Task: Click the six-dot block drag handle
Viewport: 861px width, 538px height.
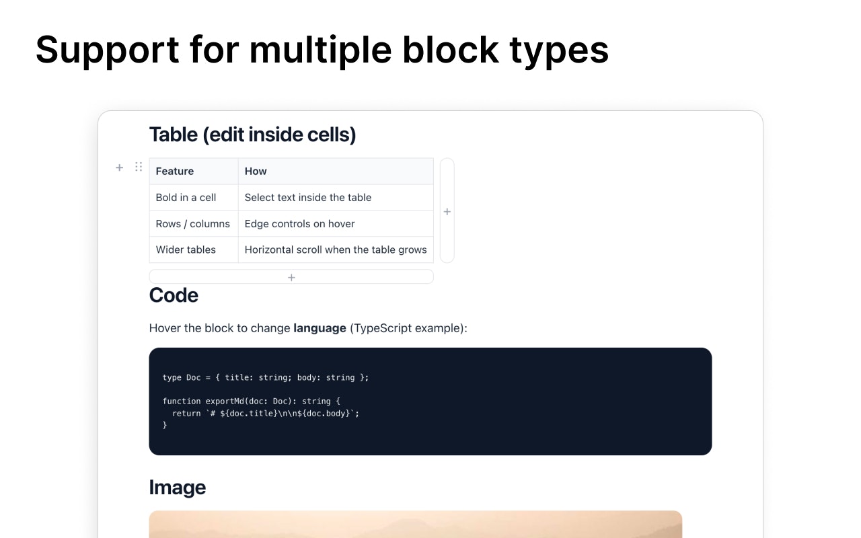Action: click(x=139, y=167)
